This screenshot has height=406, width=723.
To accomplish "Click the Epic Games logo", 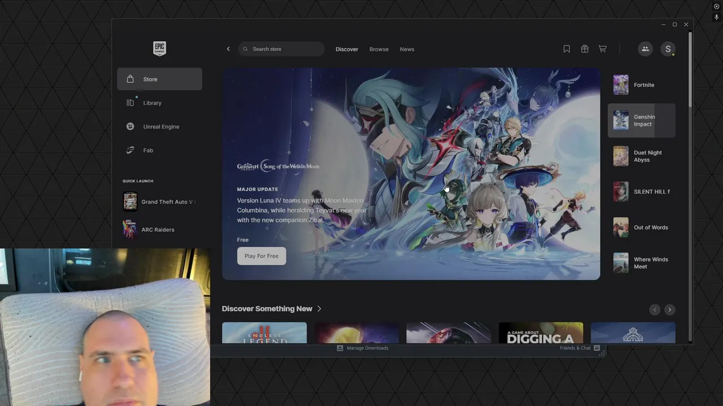I will click(159, 48).
